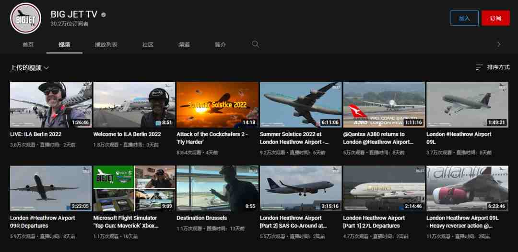This screenshot has height=252, width=518.
Task: Play the Summer Solstice 2022 orange sunset thumbnail
Action: (217, 104)
